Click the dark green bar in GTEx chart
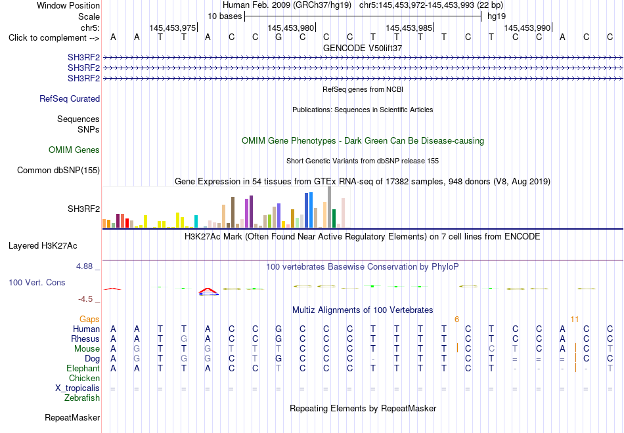The width and height of the screenshot is (624, 433). [334, 218]
